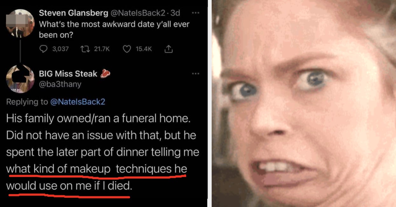Open the share icon on Steven's tweet
Viewport: 396px width, 207px height.
[x=168, y=49]
